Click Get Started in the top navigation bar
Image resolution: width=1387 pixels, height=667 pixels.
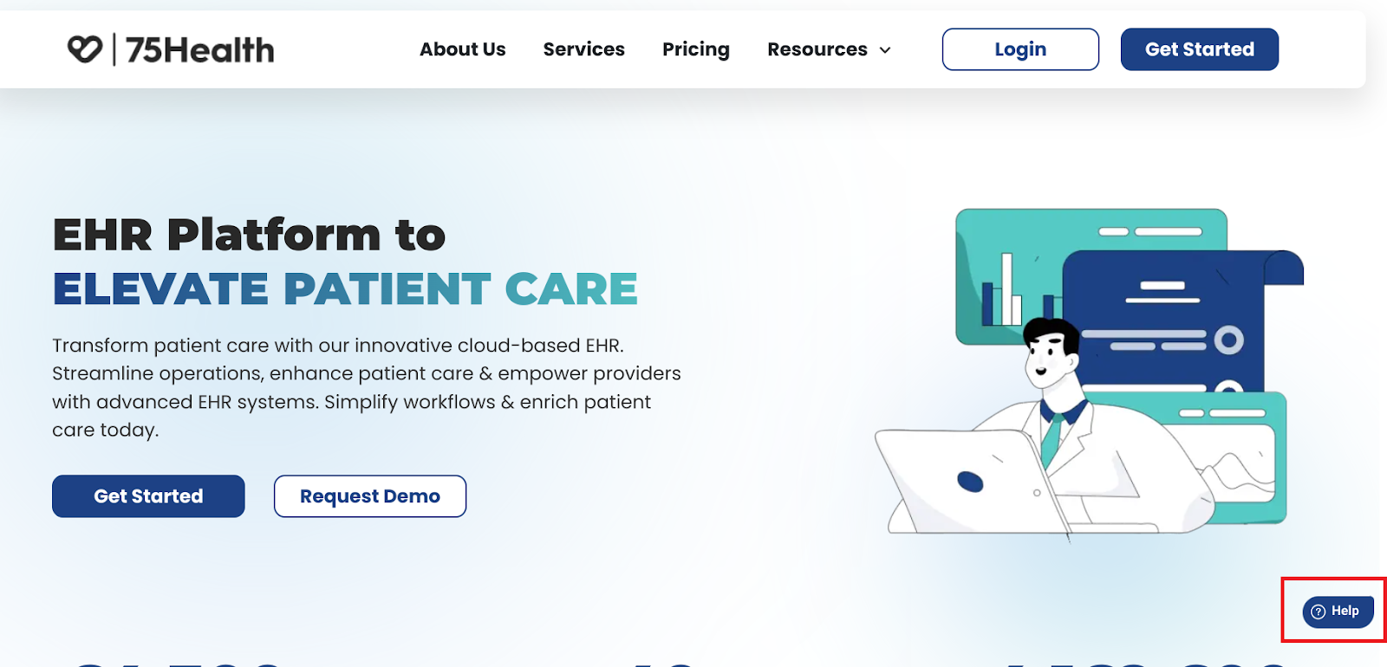point(1200,49)
